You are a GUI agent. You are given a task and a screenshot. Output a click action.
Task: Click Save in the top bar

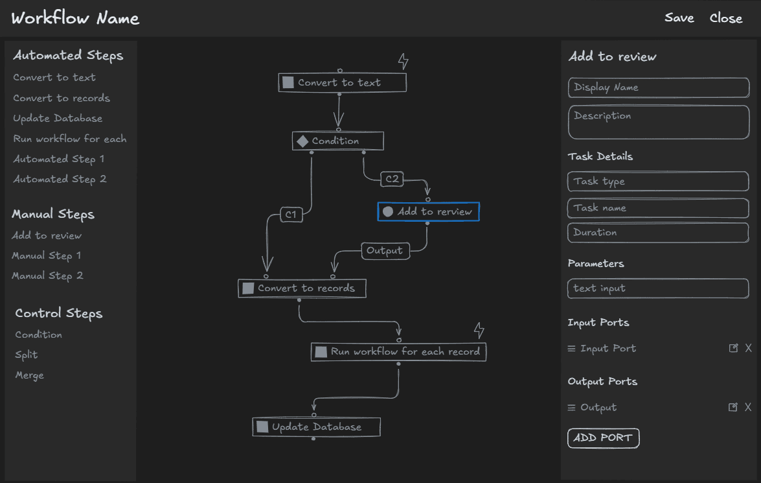[679, 18]
